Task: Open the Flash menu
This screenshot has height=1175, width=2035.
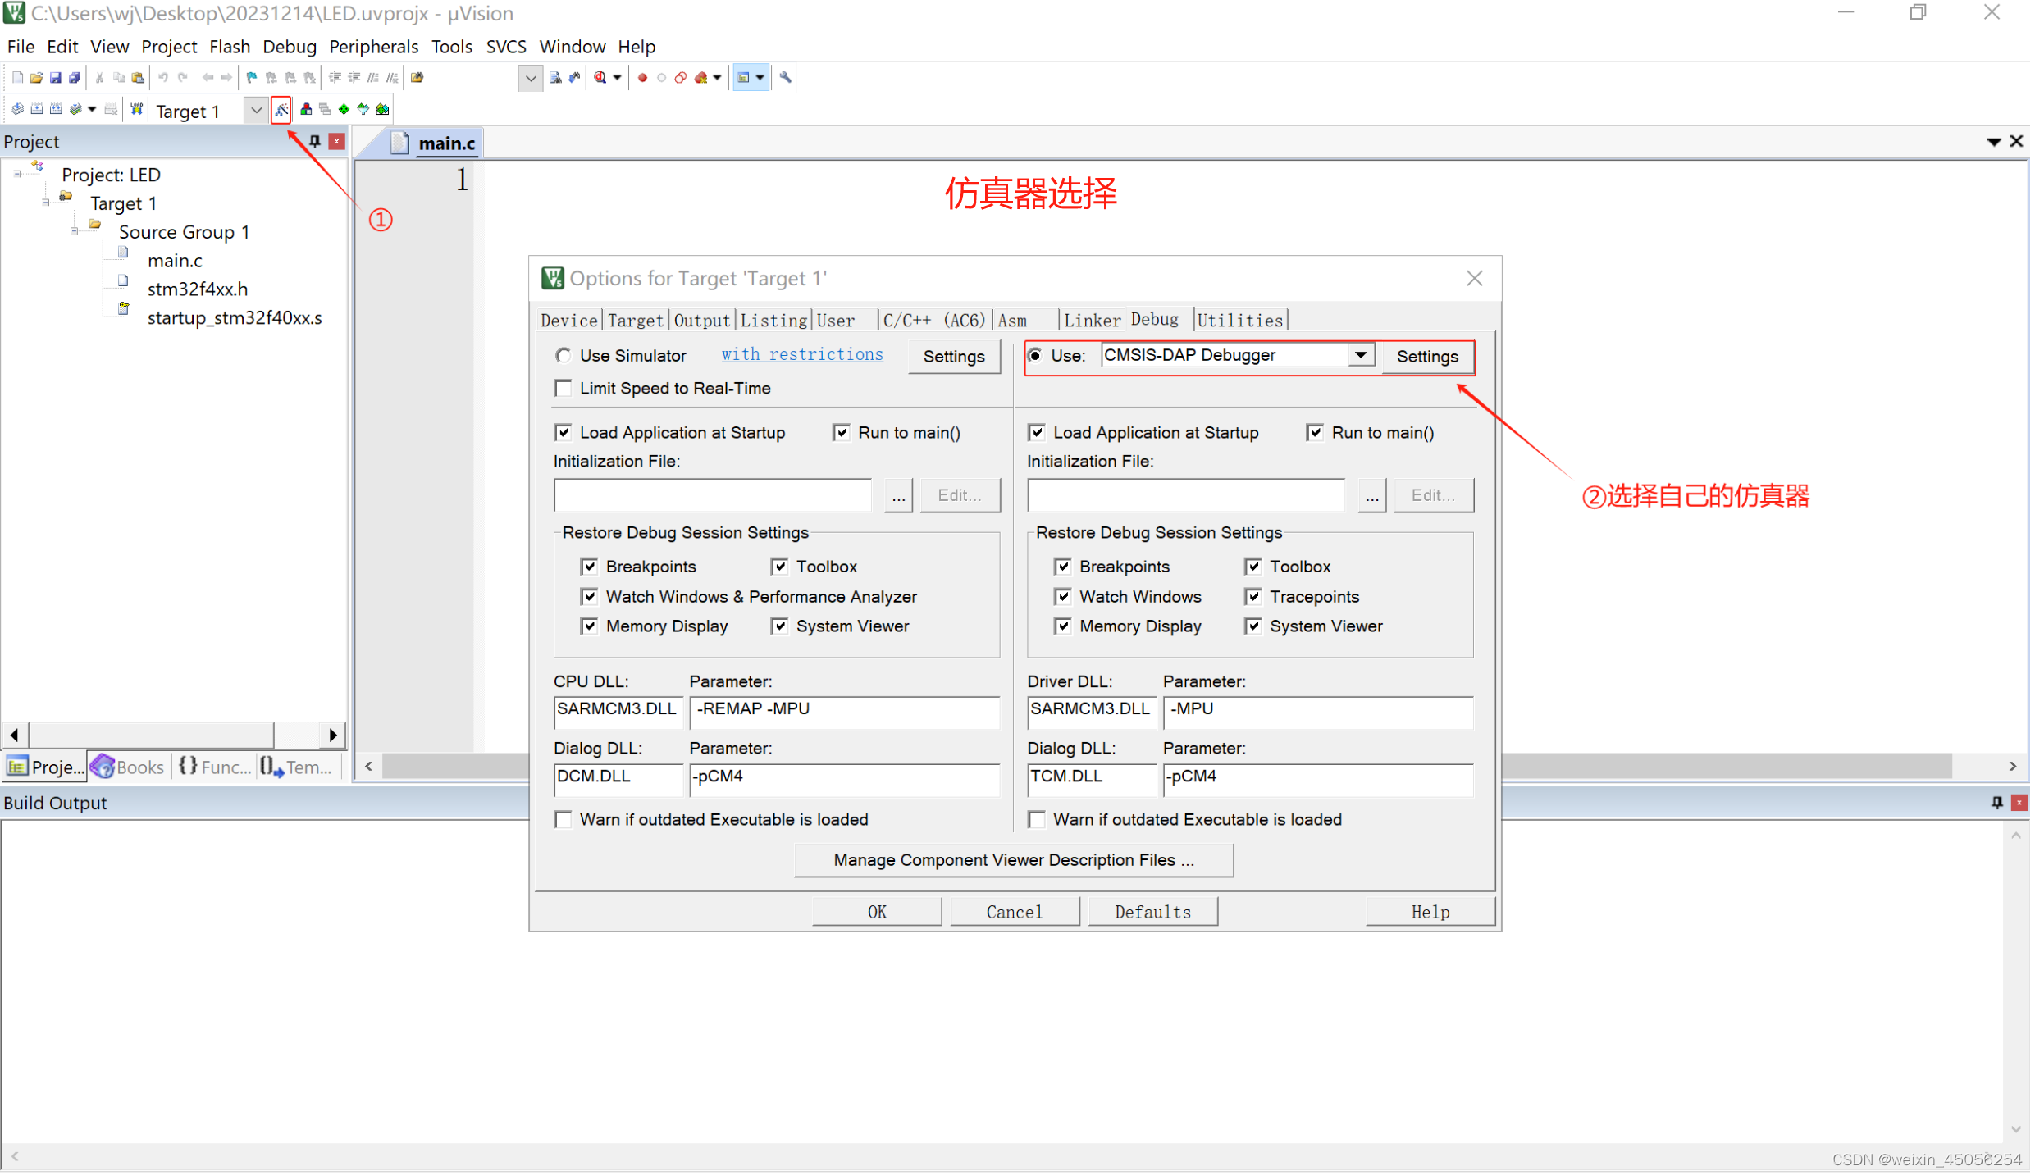Action: point(230,47)
